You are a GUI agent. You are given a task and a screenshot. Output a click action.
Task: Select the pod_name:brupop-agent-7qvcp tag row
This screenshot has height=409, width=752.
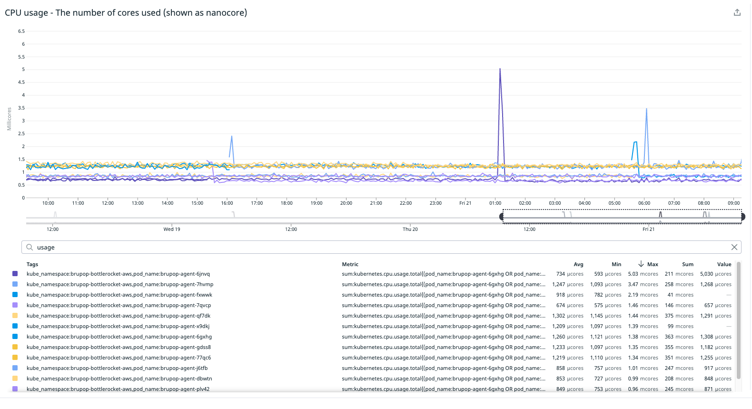click(x=119, y=305)
